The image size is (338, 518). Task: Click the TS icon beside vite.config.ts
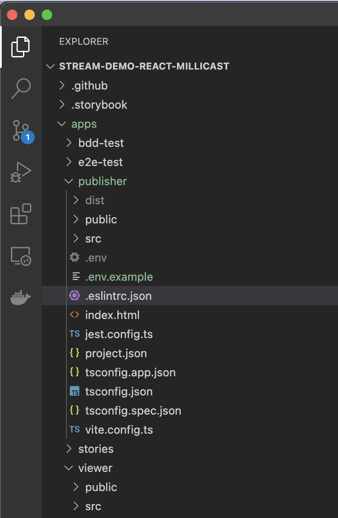75,430
